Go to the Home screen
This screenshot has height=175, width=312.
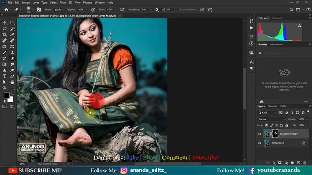(6, 10)
